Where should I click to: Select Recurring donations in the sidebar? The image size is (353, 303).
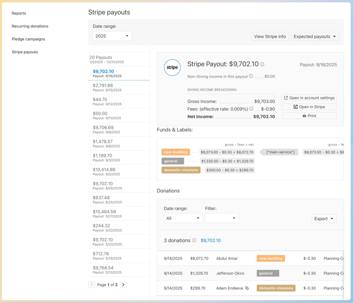(x=31, y=26)
